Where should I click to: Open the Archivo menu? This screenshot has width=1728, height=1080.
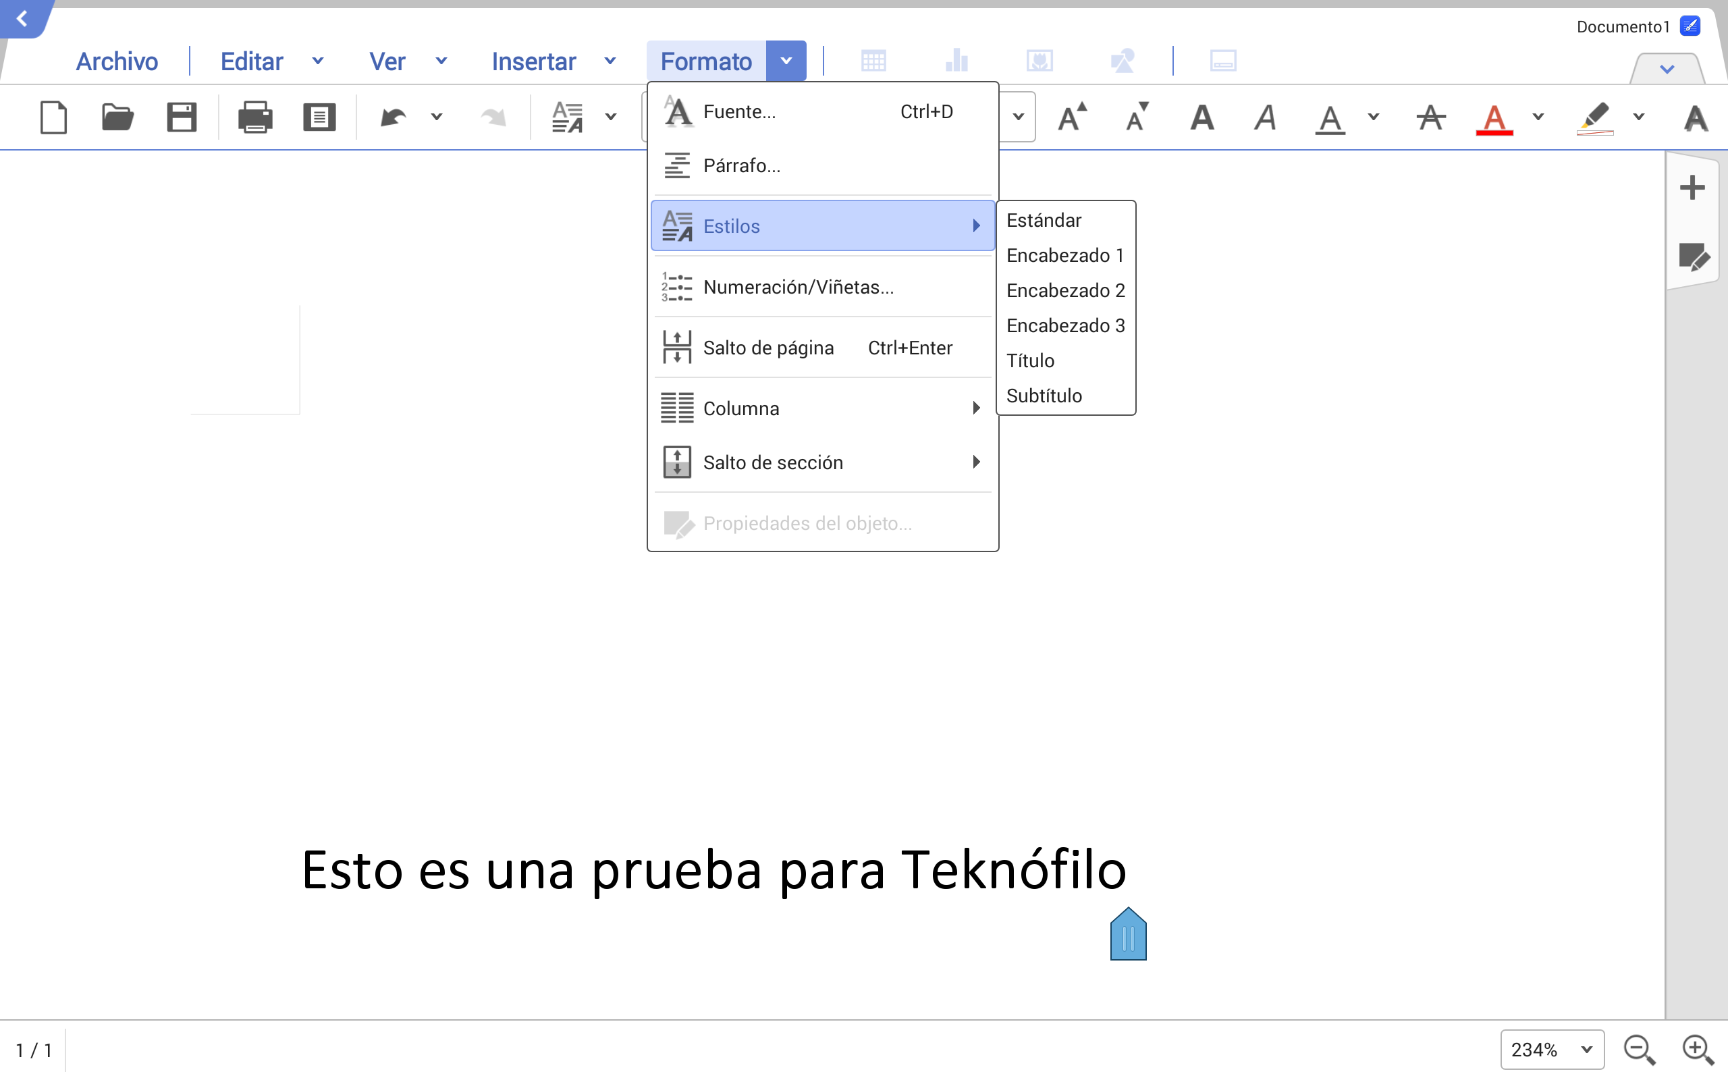click(x=117, y=61)
